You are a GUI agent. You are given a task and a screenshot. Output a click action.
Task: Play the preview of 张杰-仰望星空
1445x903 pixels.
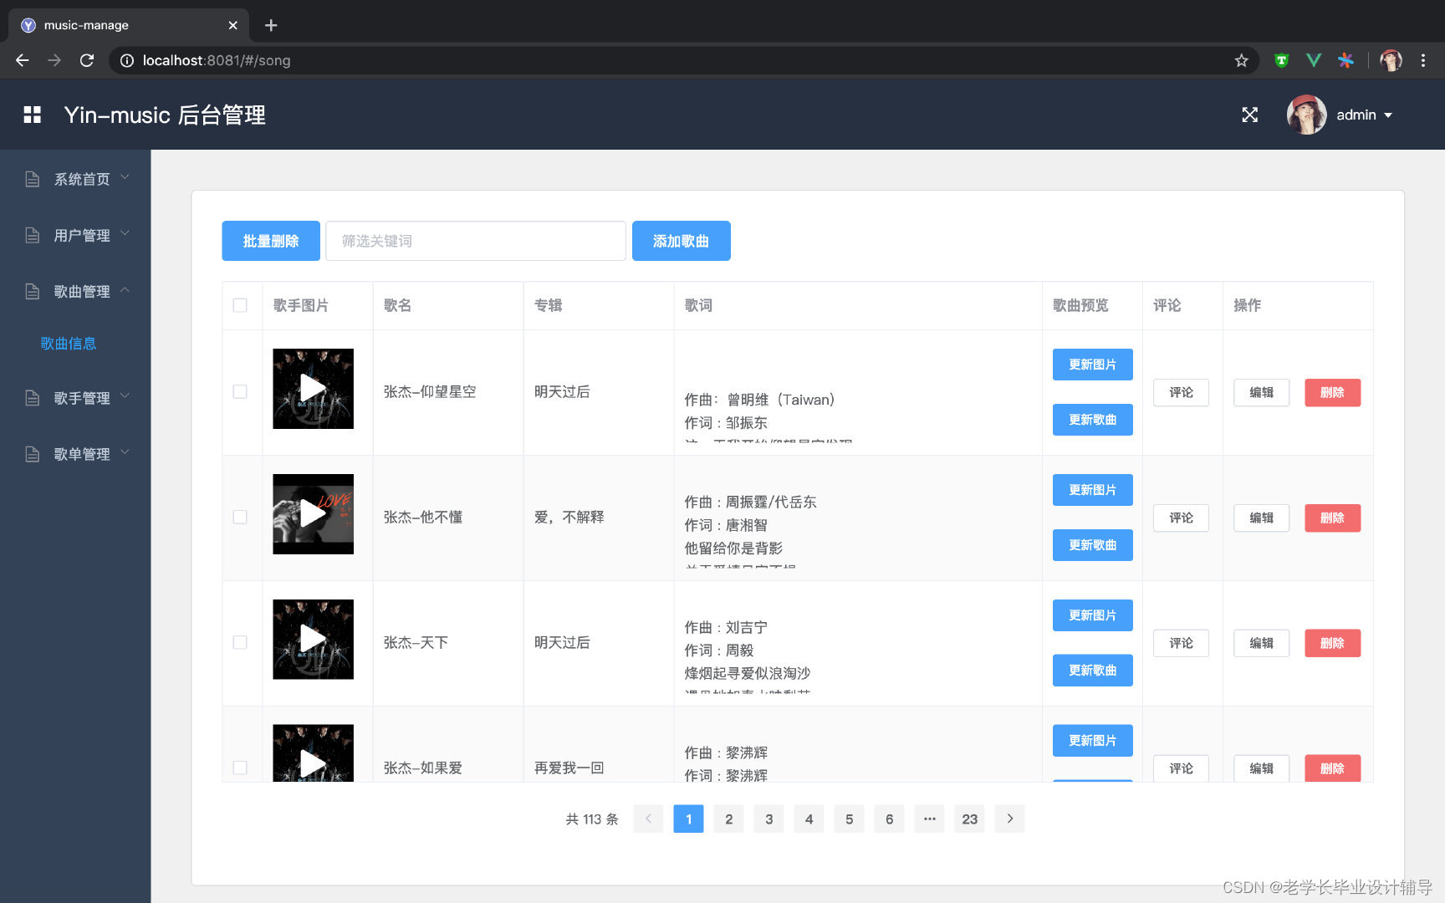pyautogui.click(x=313, y=388)
